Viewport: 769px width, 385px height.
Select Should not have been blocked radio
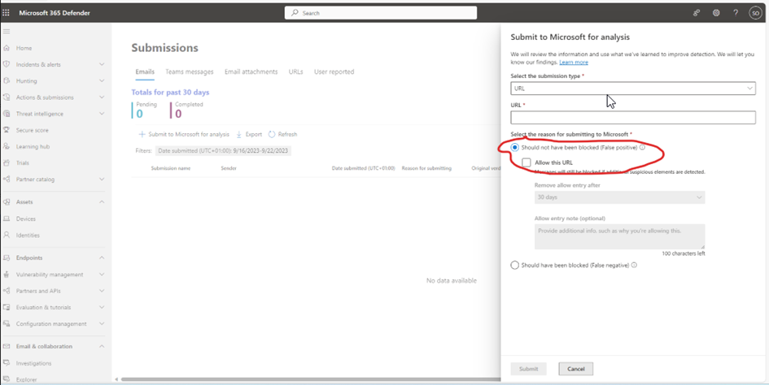pos(514,148)
